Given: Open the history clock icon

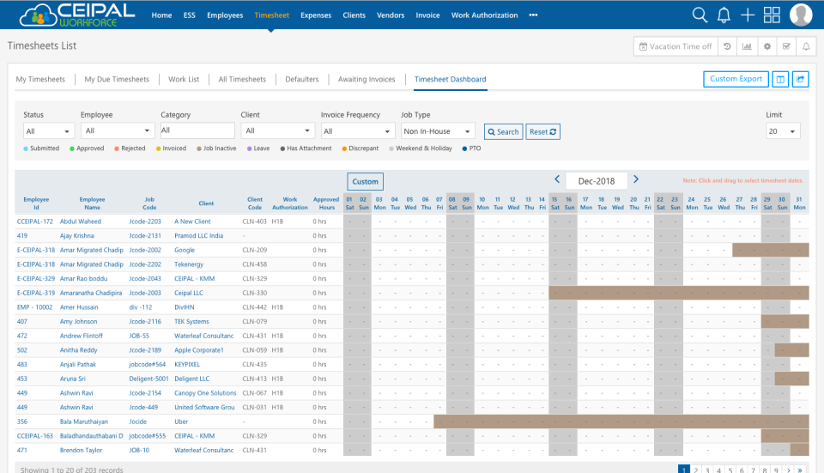Looking at the screenshot, I should click(727, 46).
